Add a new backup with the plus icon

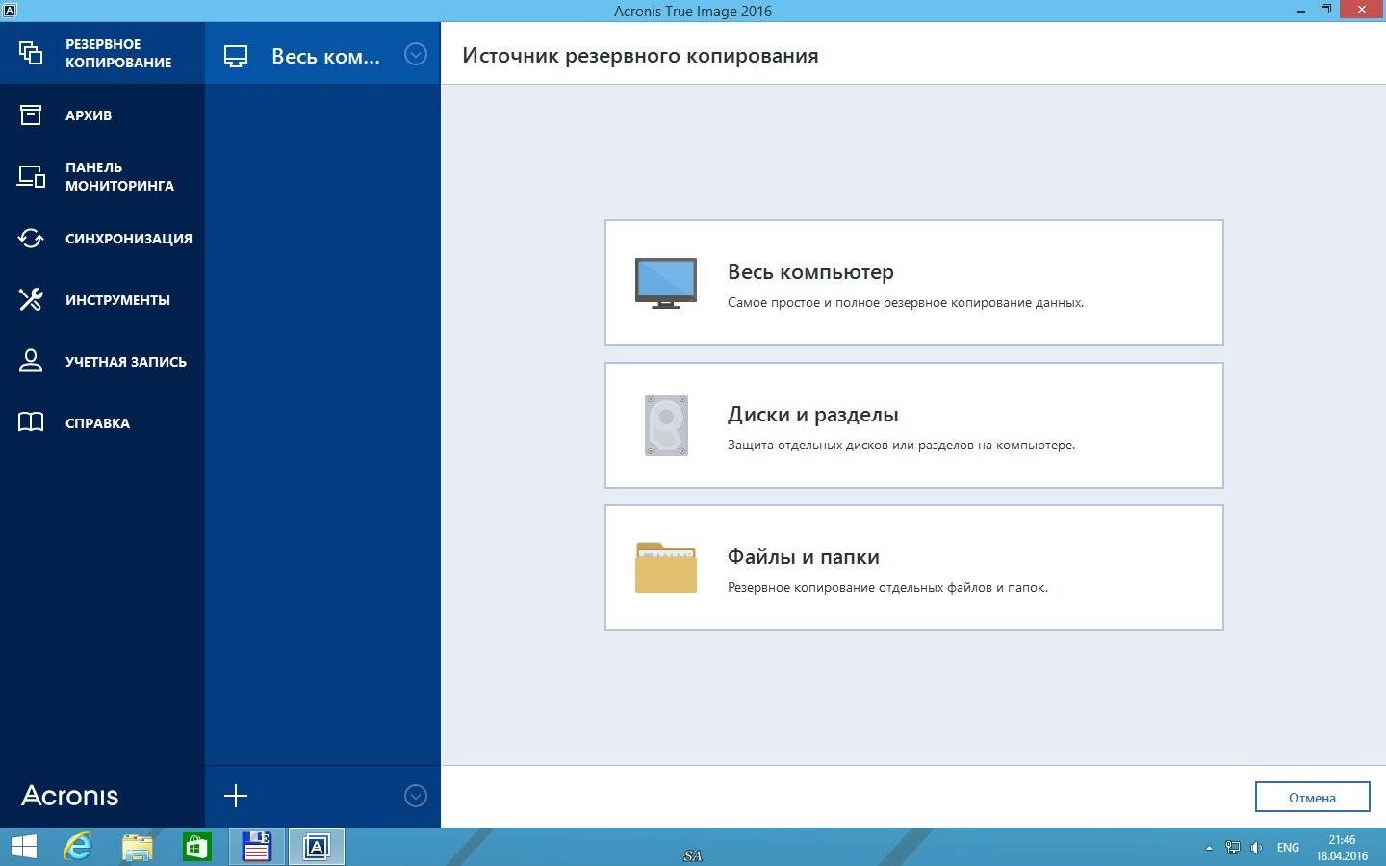click(x=236, y=796)
